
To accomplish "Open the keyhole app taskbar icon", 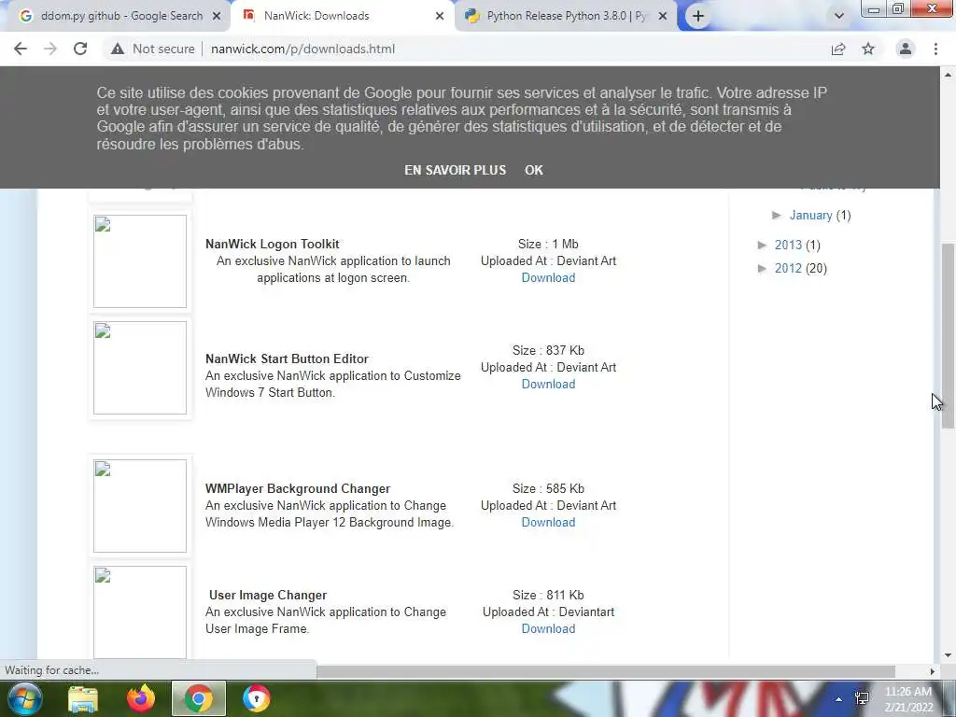I will [256, 698].
